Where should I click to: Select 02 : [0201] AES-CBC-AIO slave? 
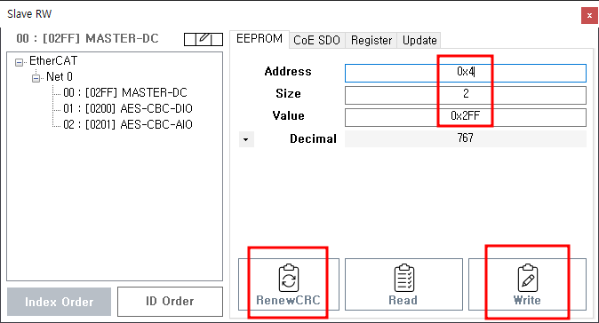coord(128,125)
